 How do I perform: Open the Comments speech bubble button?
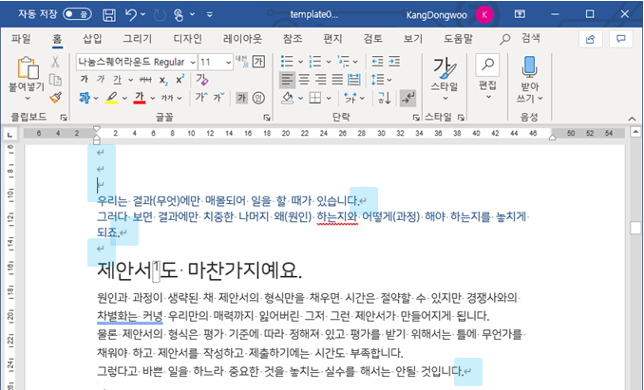pyautogui.click(x=620, y=39)
